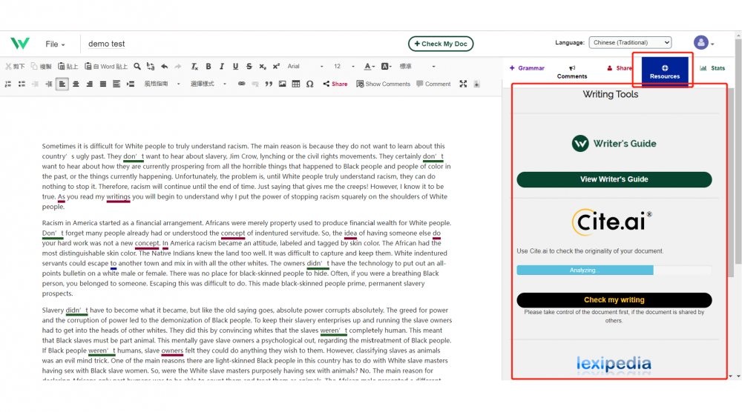This screenshot has width=742, height=412.
Task: Open the font size 12 dropdown
Action: click(344, 67)
